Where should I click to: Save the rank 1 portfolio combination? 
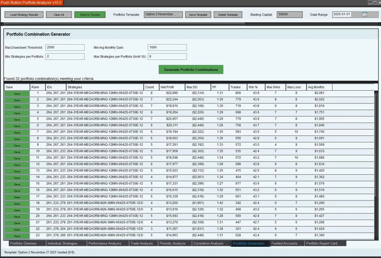(x=17, y=94)
